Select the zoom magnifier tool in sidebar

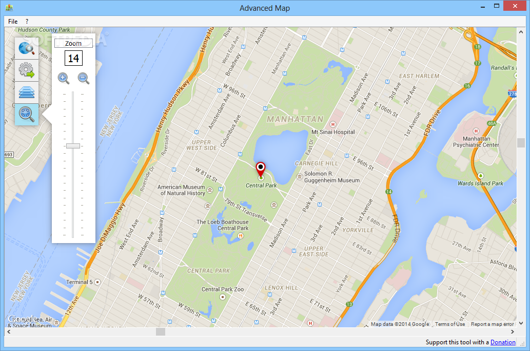point(26,115)
